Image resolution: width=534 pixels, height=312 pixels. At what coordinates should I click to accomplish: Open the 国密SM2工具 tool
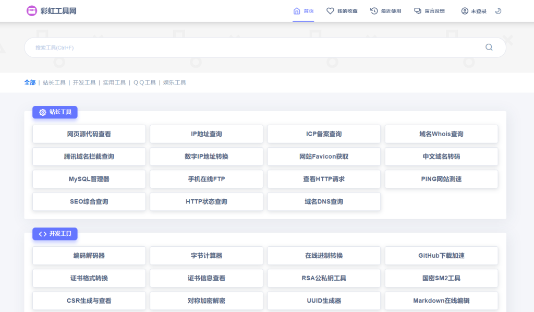[441, 278]
